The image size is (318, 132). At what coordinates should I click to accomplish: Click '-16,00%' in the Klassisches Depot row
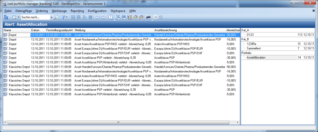pos(231,71)
